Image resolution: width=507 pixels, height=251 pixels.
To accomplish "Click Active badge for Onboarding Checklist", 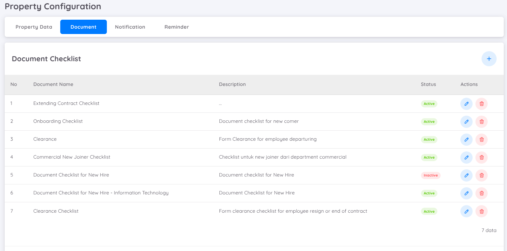I will (429, 122).
